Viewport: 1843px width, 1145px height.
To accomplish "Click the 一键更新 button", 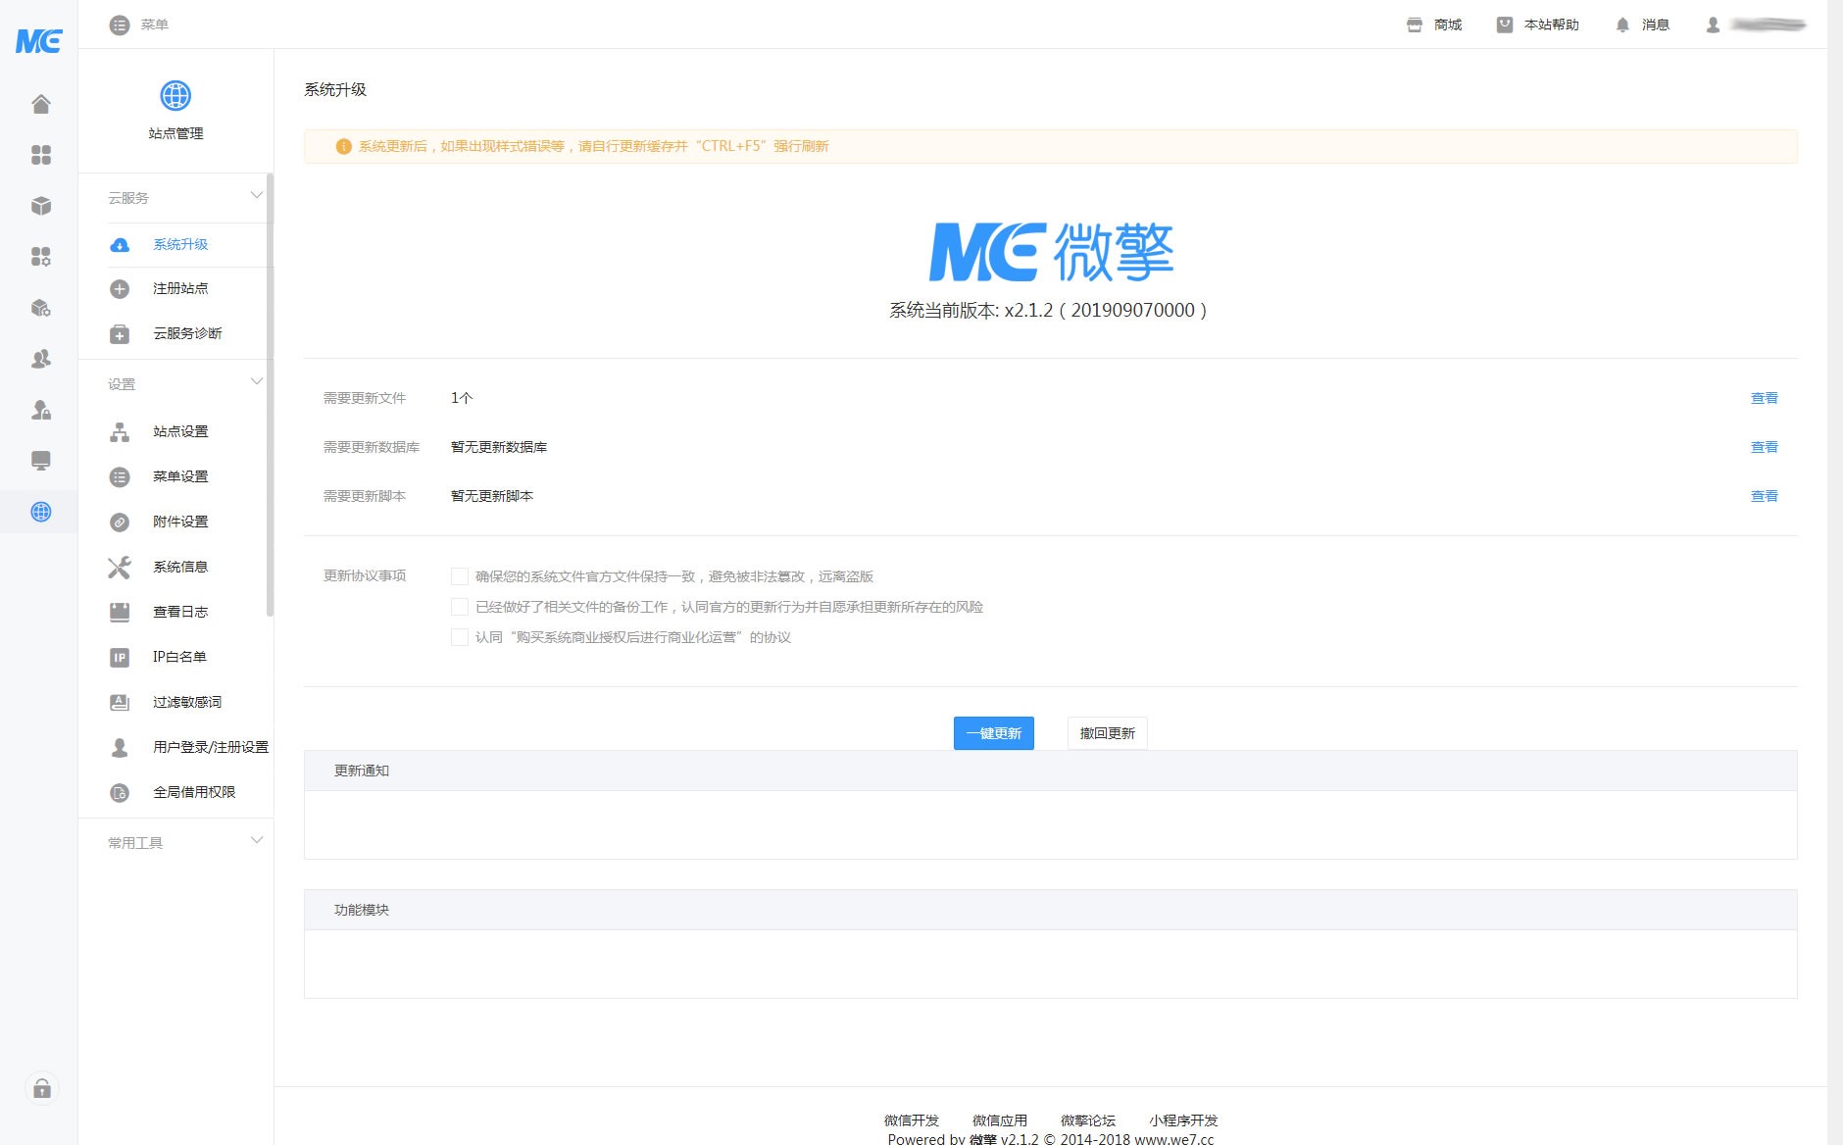I will click(994, 733).
